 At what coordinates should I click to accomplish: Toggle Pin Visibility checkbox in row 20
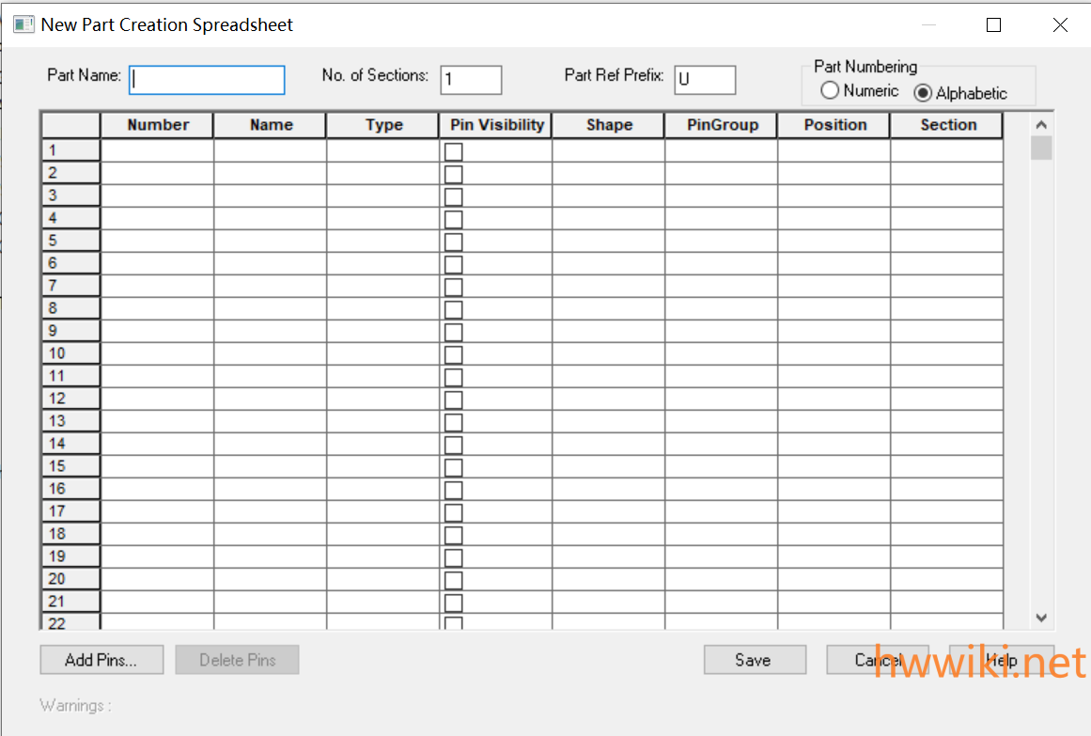(x=454, y=580)
